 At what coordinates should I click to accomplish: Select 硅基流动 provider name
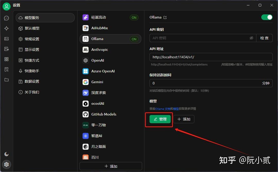click(x=99, y=17)
